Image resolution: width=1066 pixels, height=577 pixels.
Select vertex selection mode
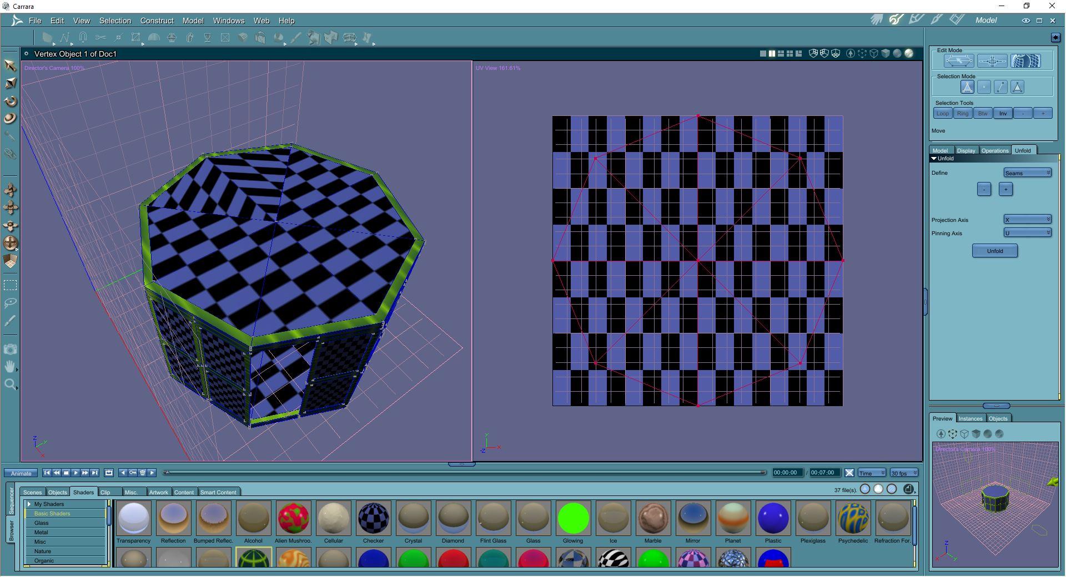984,87
